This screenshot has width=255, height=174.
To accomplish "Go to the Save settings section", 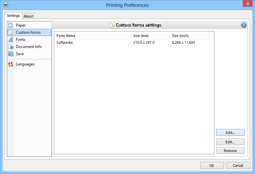I will pyautogui.click(x=29, y=54).
